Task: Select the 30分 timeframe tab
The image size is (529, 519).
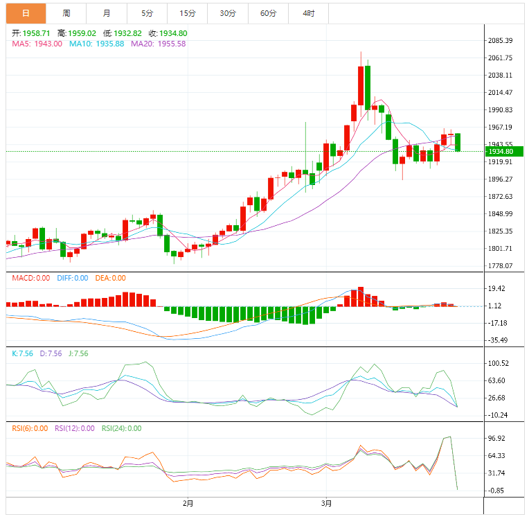Action: (x=228, y=13)
